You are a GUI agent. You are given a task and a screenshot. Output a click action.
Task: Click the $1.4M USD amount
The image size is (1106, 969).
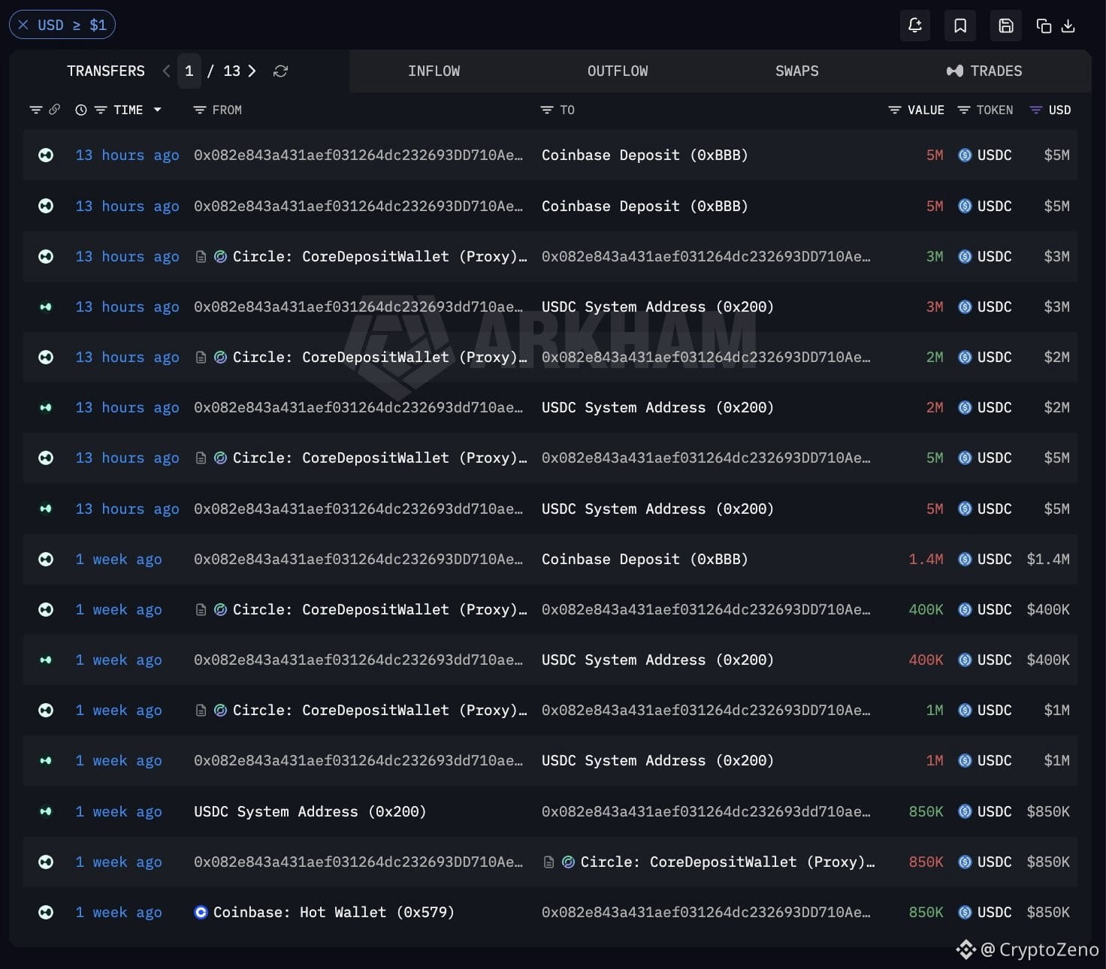click(1048, 559)
